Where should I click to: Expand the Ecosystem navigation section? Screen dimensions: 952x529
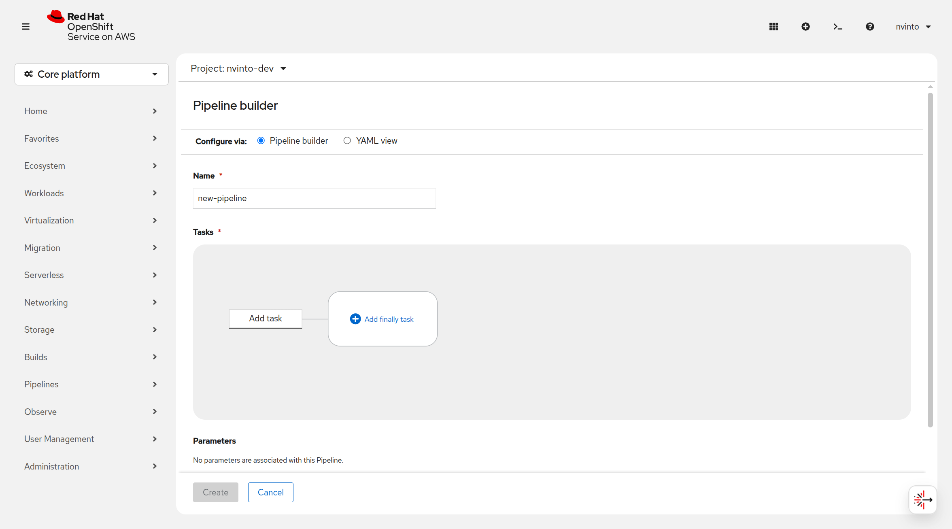(91, 166)
